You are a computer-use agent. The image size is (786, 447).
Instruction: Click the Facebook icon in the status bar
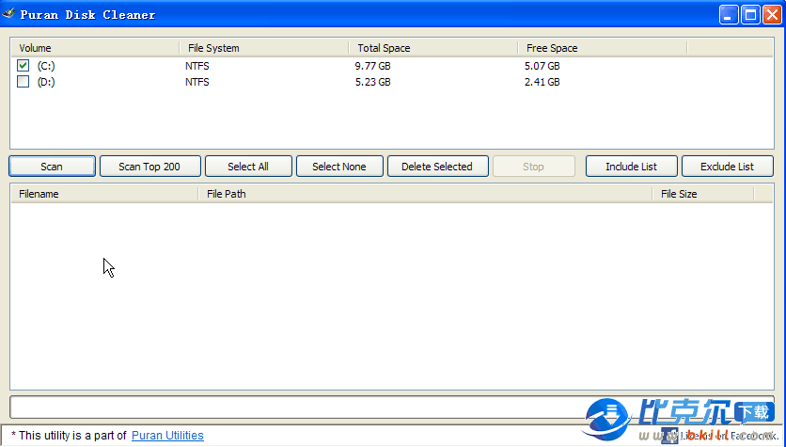pyautogui.click(x=668, y=436)
